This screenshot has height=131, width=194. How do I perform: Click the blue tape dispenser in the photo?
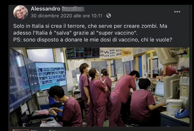click(x=182, y=113)
